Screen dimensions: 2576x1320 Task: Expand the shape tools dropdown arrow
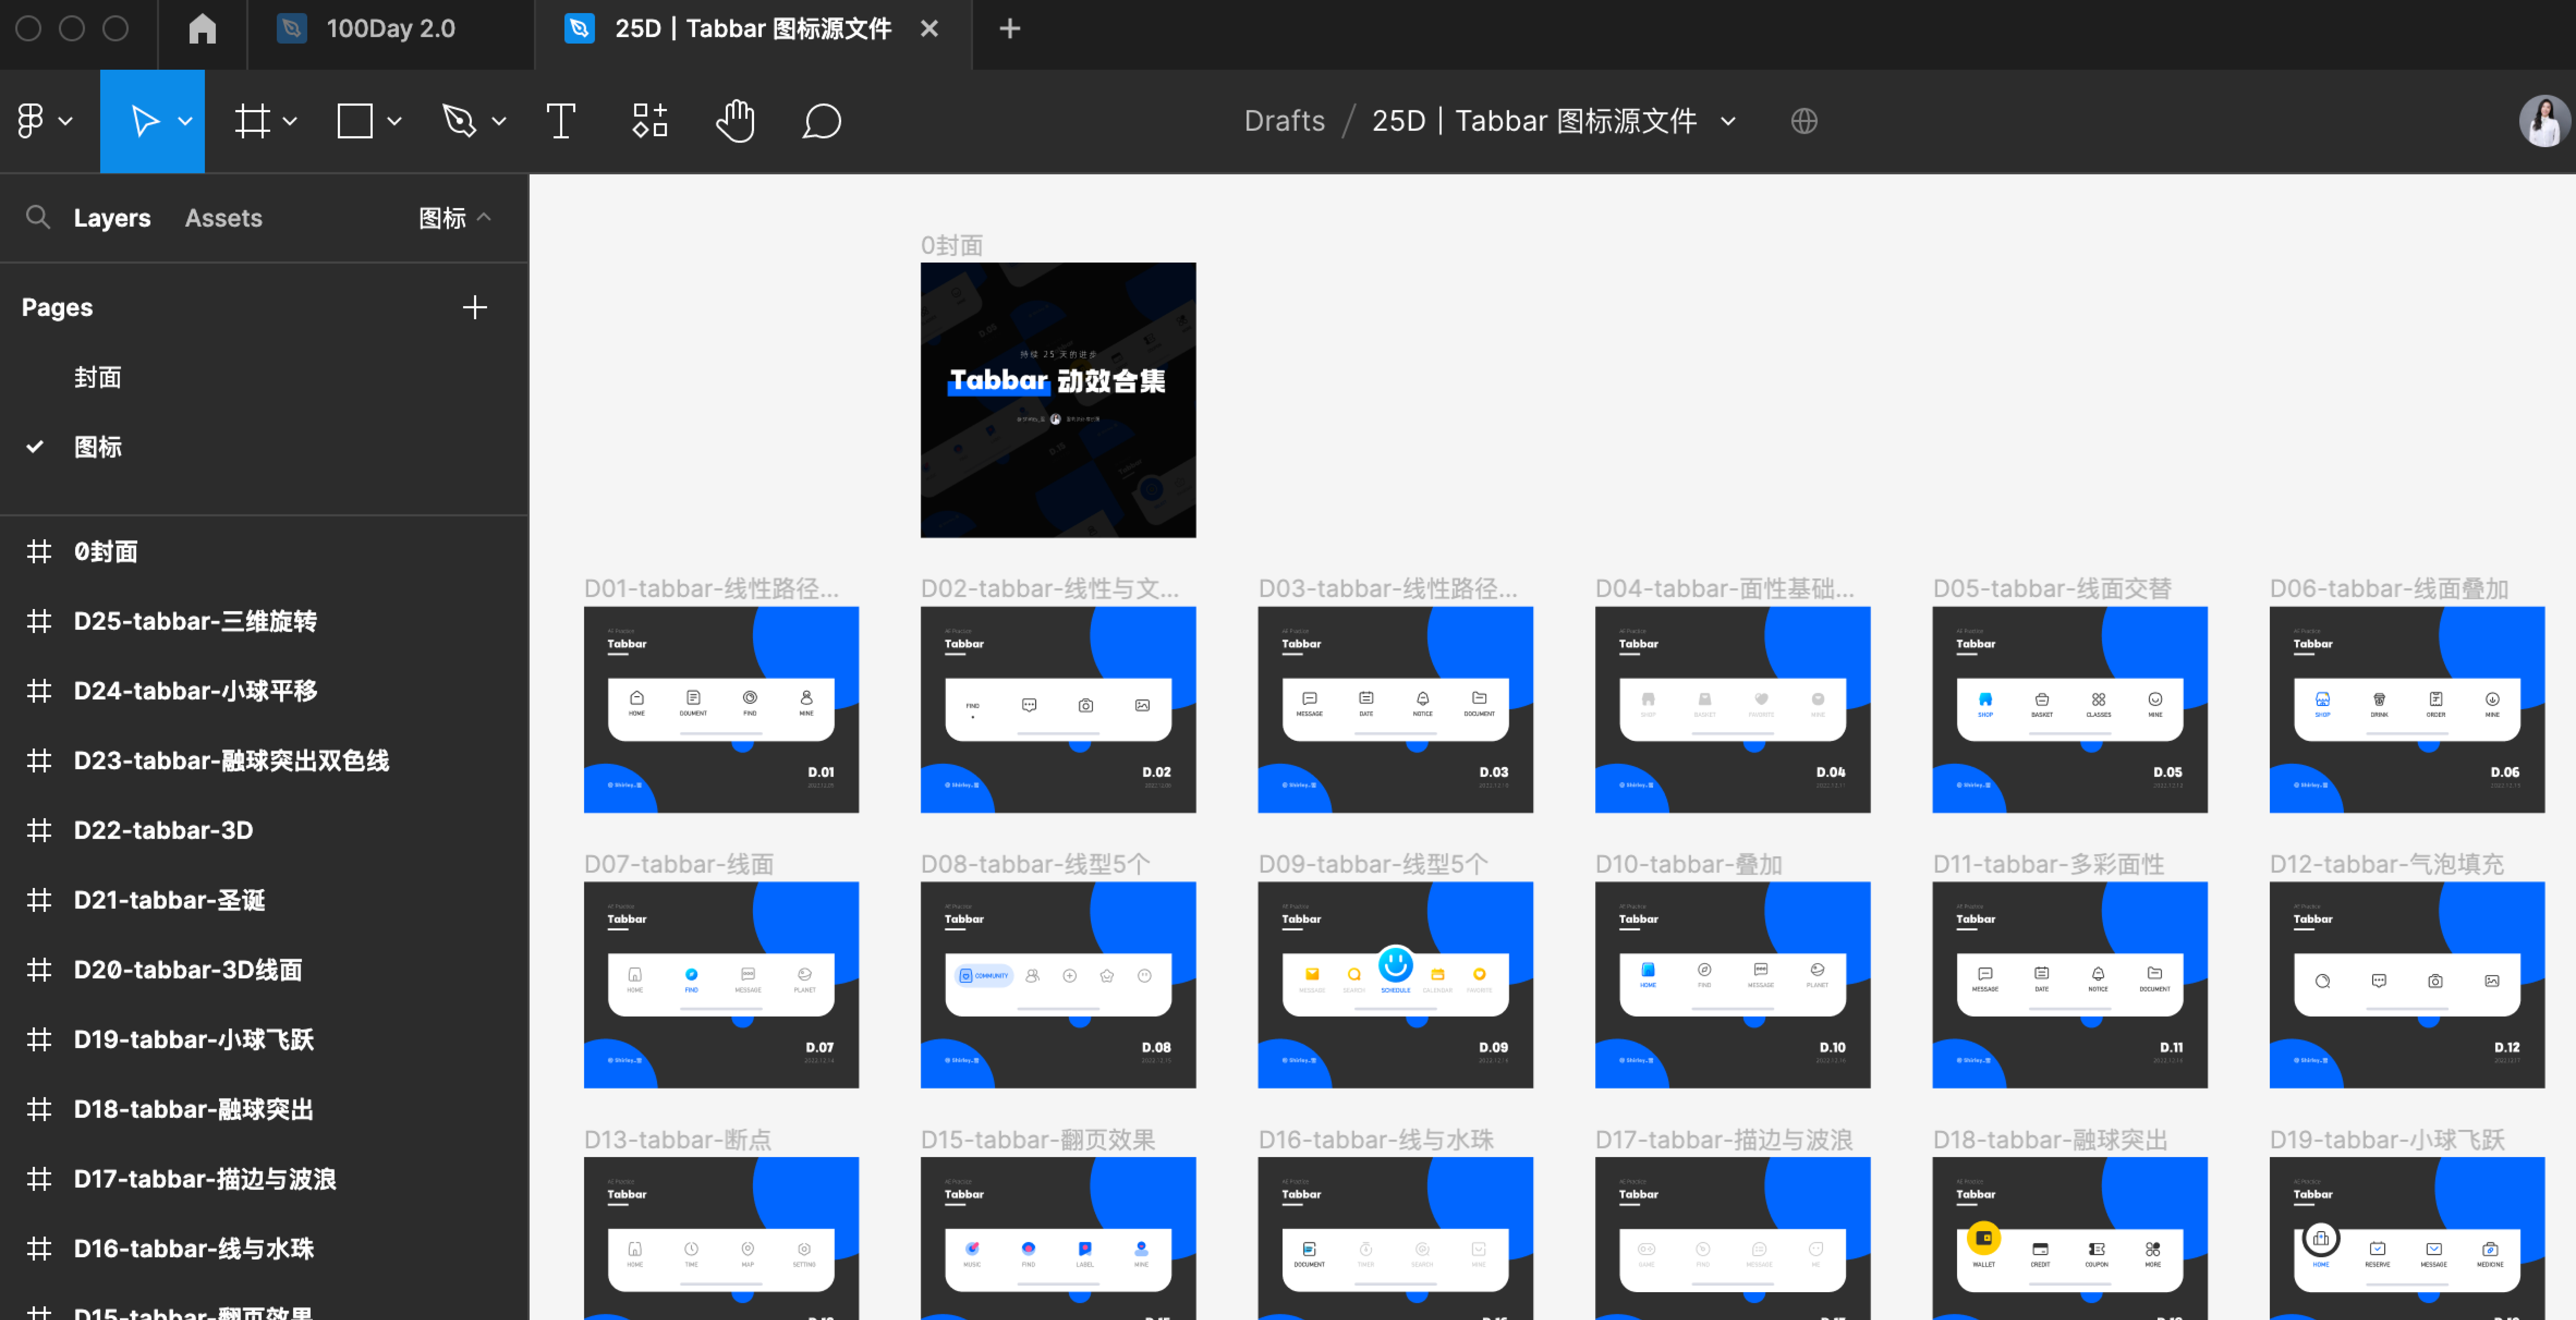tap(394, 121)
